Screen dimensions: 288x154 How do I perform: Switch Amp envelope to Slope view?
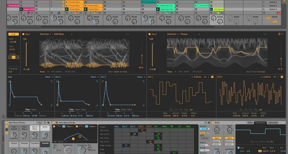point(34,109)
